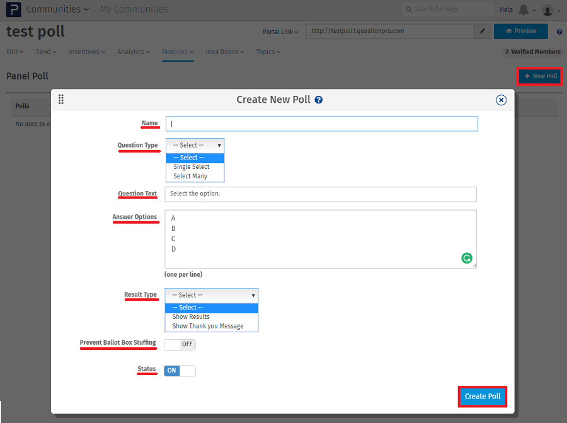Pick Show Thank you Message option
This screenshot has height=423, width=567.
click(208, 326)
